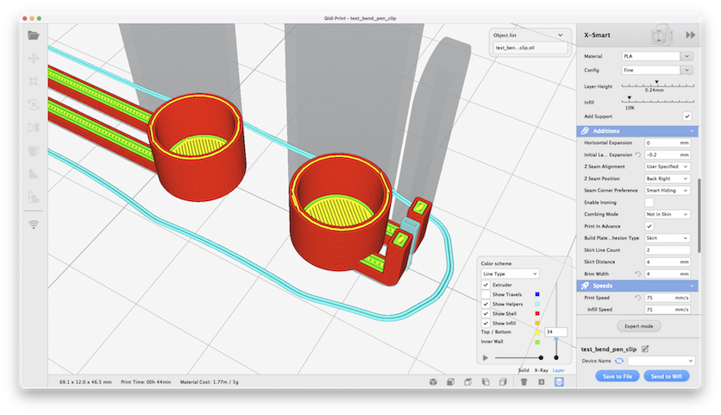This screenshot has height=415, width=721.
Task: Click the WiFi icon in left sidebar
Action: [x=34, y=224]
